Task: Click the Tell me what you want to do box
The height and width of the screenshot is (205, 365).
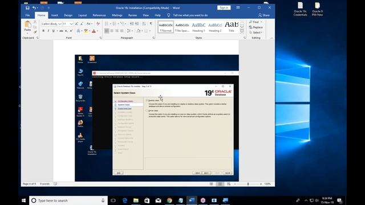Action: [190, 15]
